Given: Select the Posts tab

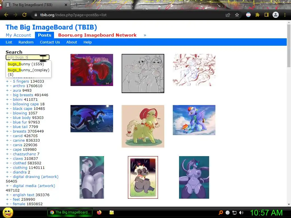Looking at the screenshot, I should tap(45, 35).
